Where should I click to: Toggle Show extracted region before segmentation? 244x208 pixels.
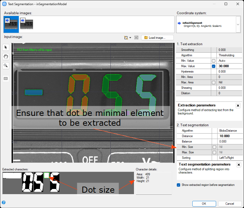point(179,185)
